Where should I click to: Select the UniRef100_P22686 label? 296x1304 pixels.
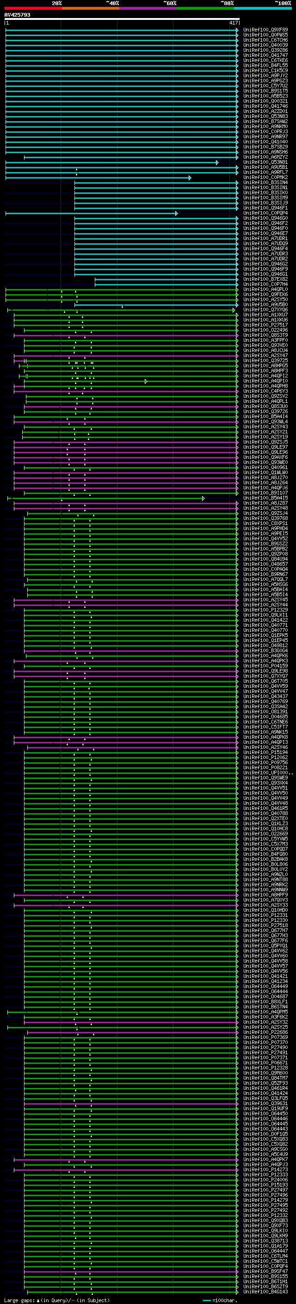point(265,1032)
